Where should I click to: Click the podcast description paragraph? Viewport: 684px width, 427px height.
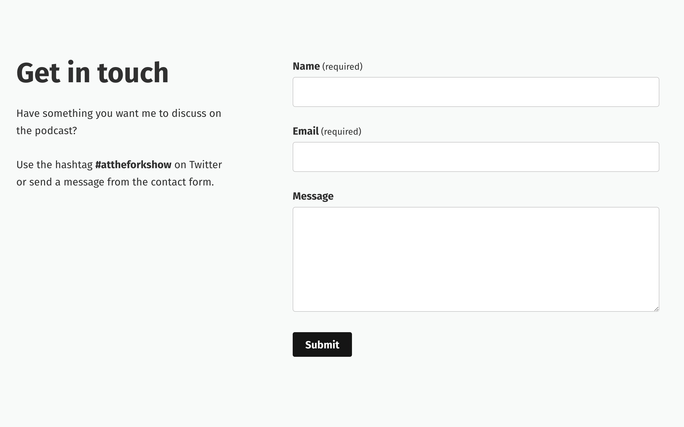[119, 122]
